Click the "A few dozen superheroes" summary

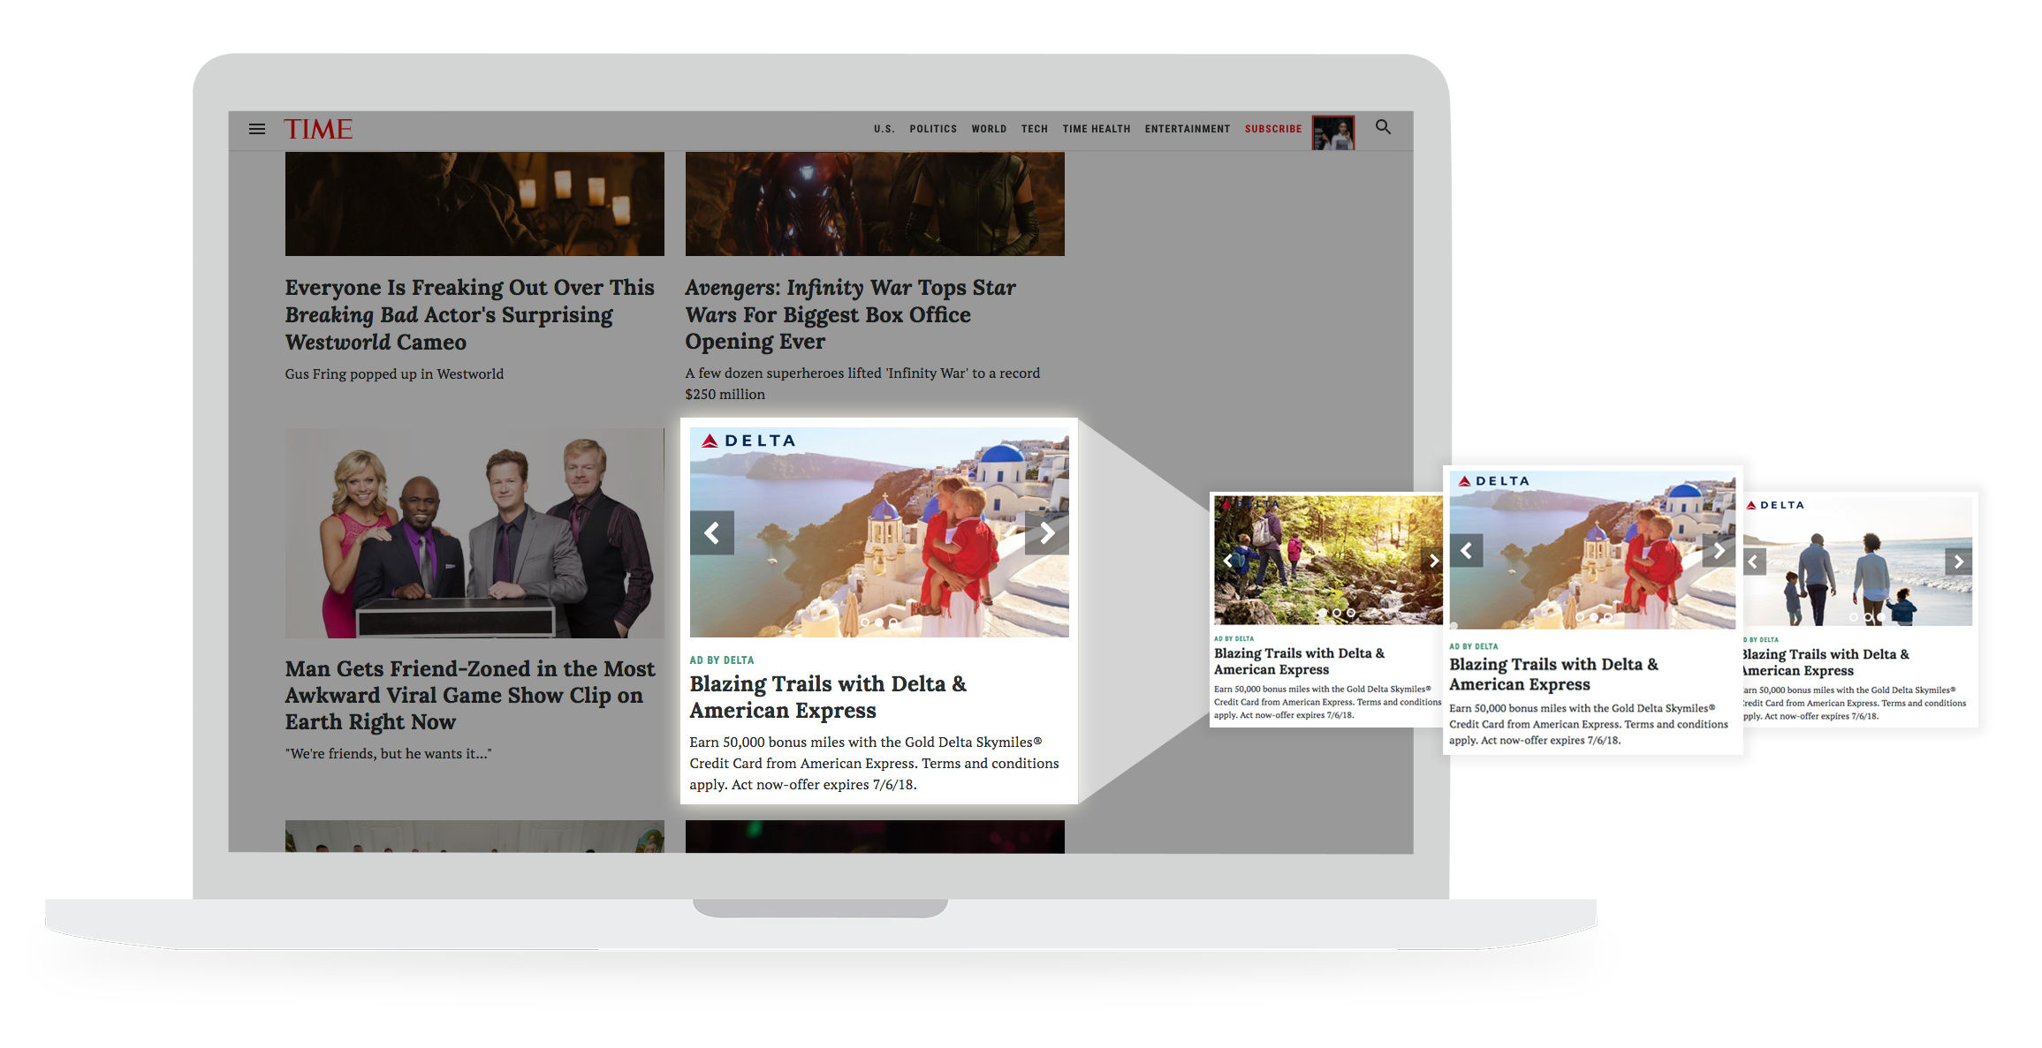[x=862, y=383]
